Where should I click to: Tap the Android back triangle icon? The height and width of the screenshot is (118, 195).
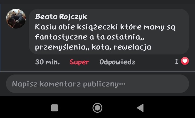point(140,108)
